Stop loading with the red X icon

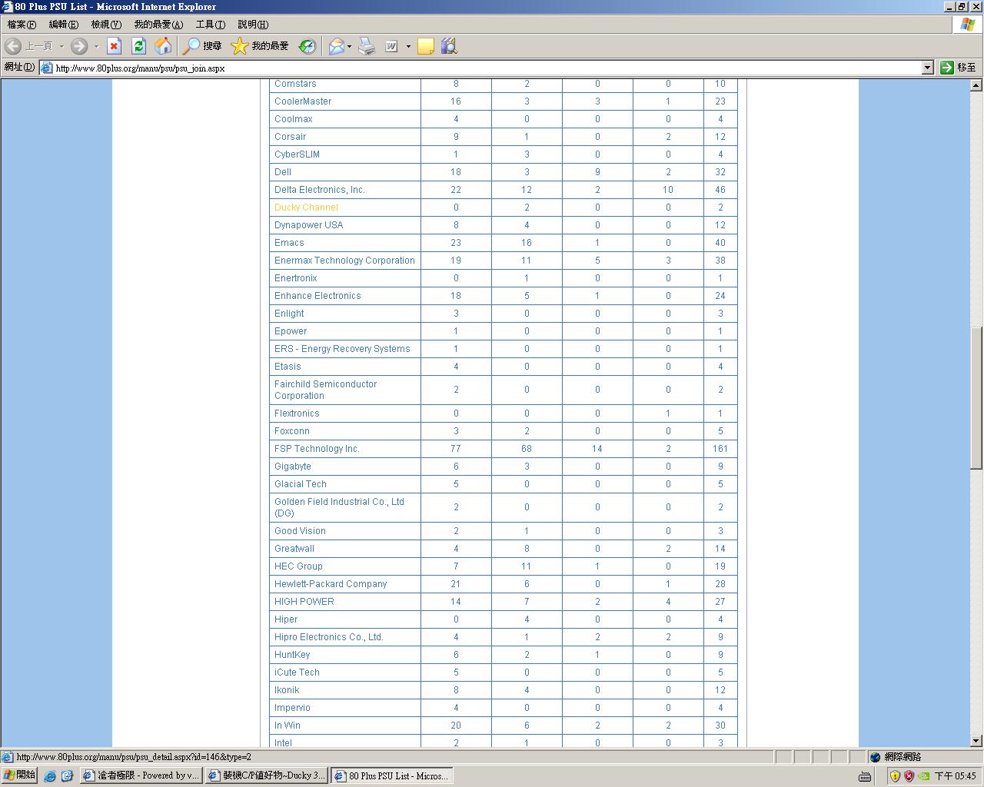[x=115, y=46]
